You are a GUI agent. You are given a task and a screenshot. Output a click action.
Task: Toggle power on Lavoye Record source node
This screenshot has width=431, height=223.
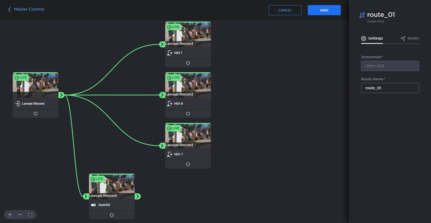[35, 113]
